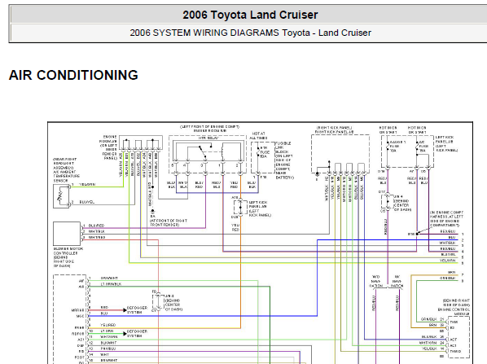The width and height of the screenshot is (487, 364).
Task: Click the "IN ENGINE COMPT HARNESS" splice note
Action: coord(446,219)
